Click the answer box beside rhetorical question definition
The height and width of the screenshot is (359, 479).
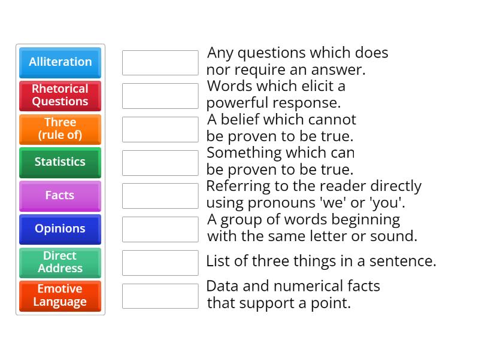pyautogui.click(x=160, y=63)
